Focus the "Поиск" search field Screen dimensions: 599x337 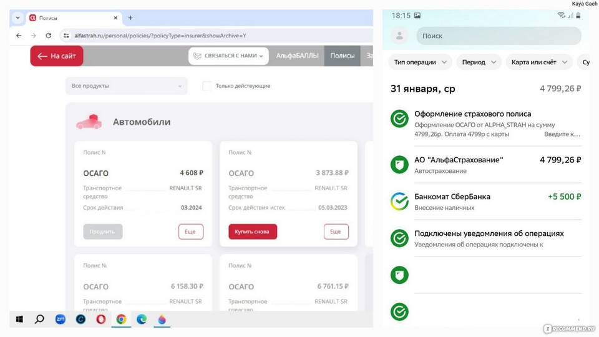(x=498, y=36)
